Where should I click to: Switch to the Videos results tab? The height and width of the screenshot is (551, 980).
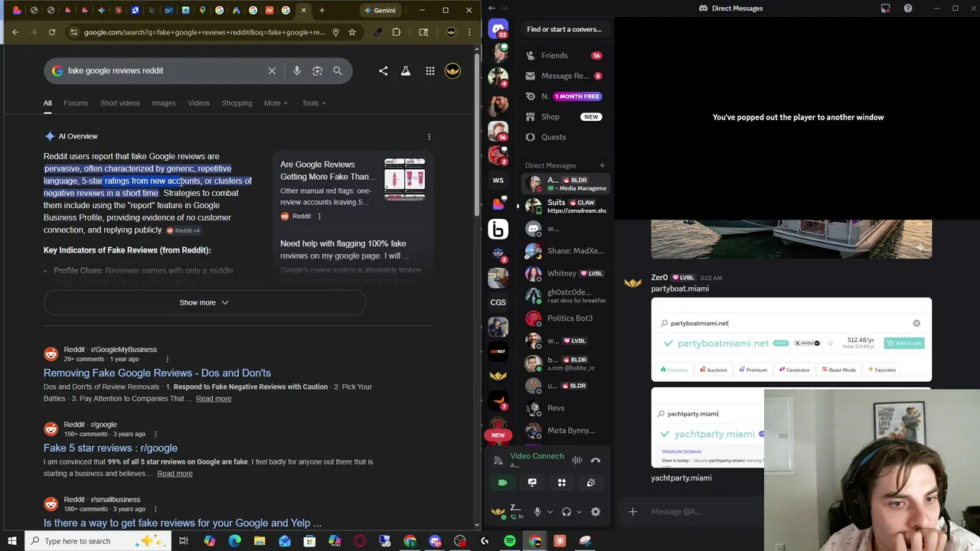click(199, 103)
